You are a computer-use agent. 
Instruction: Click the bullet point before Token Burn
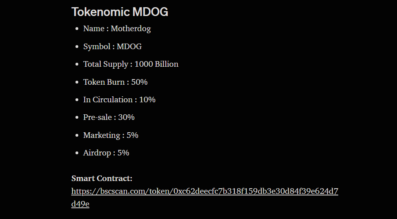tap(77, 82)
